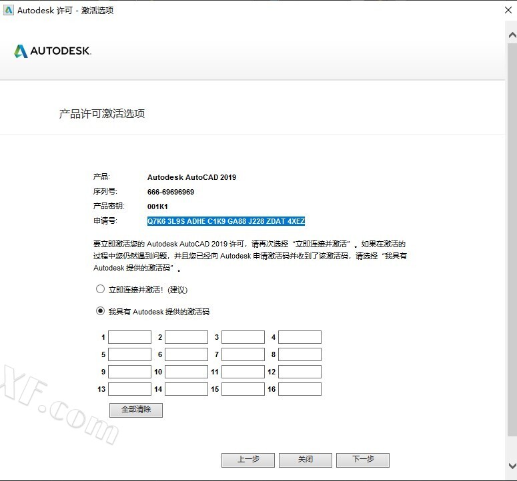
Task: Click the window title Autodesk 许可 - 激活选项
Action: (65, 11)
